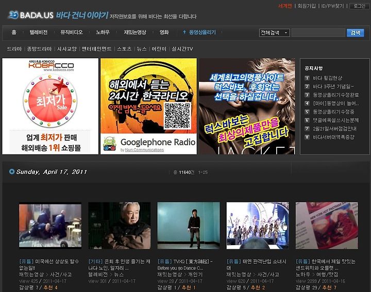Click the QR code in radio banner
Screen dimensions: 371x292
tap(177, 116)
